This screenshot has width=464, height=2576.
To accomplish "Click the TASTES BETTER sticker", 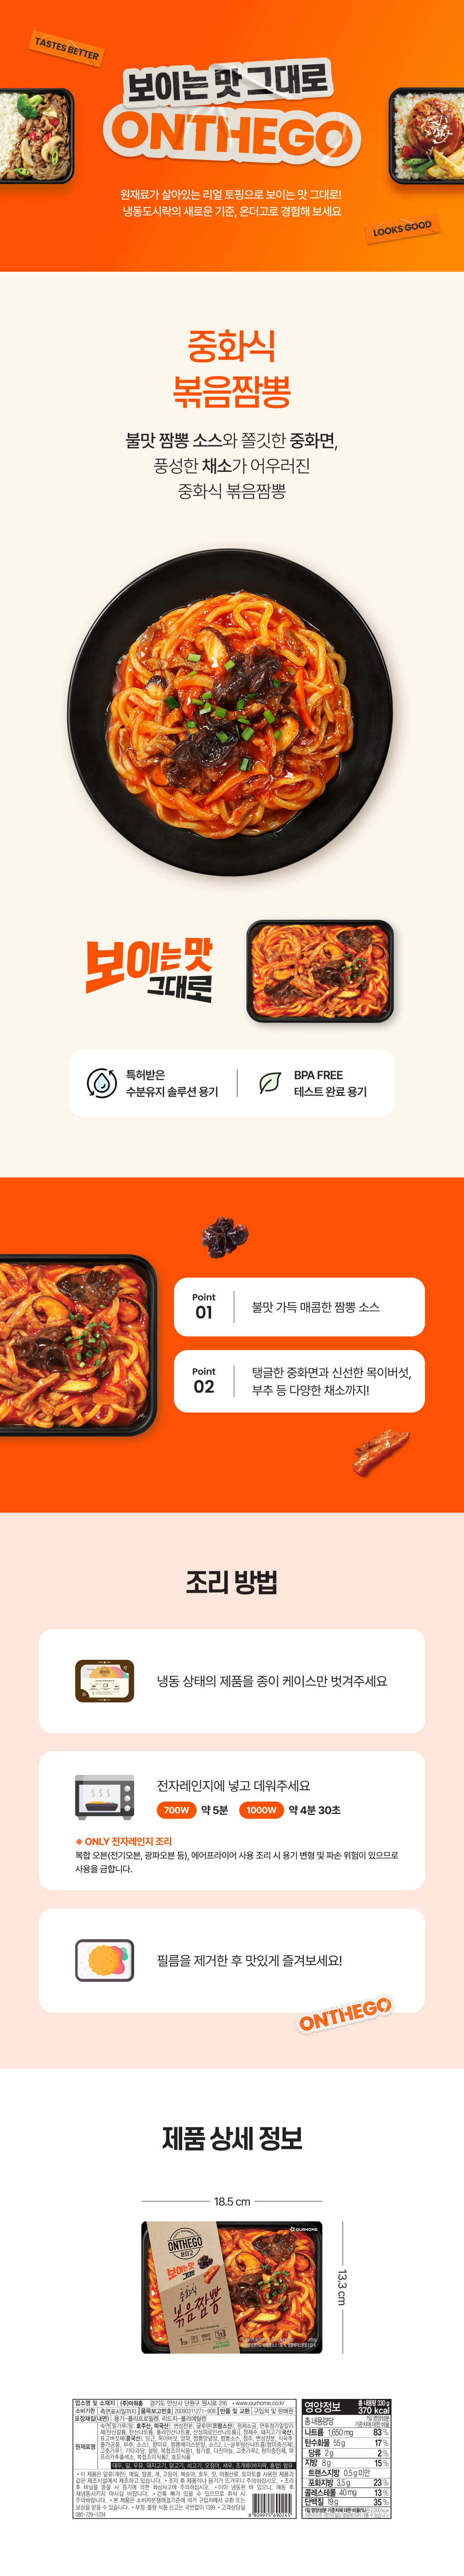I will (67, 48).
